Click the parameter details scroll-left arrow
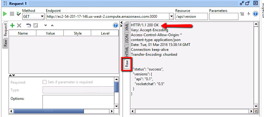This screenshot has height=117, width=264. coord(11,111)
